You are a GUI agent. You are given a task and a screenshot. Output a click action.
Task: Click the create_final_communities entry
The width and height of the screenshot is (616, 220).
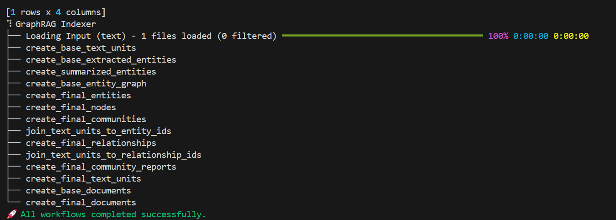pyautogui.click(x=86, y=119)
